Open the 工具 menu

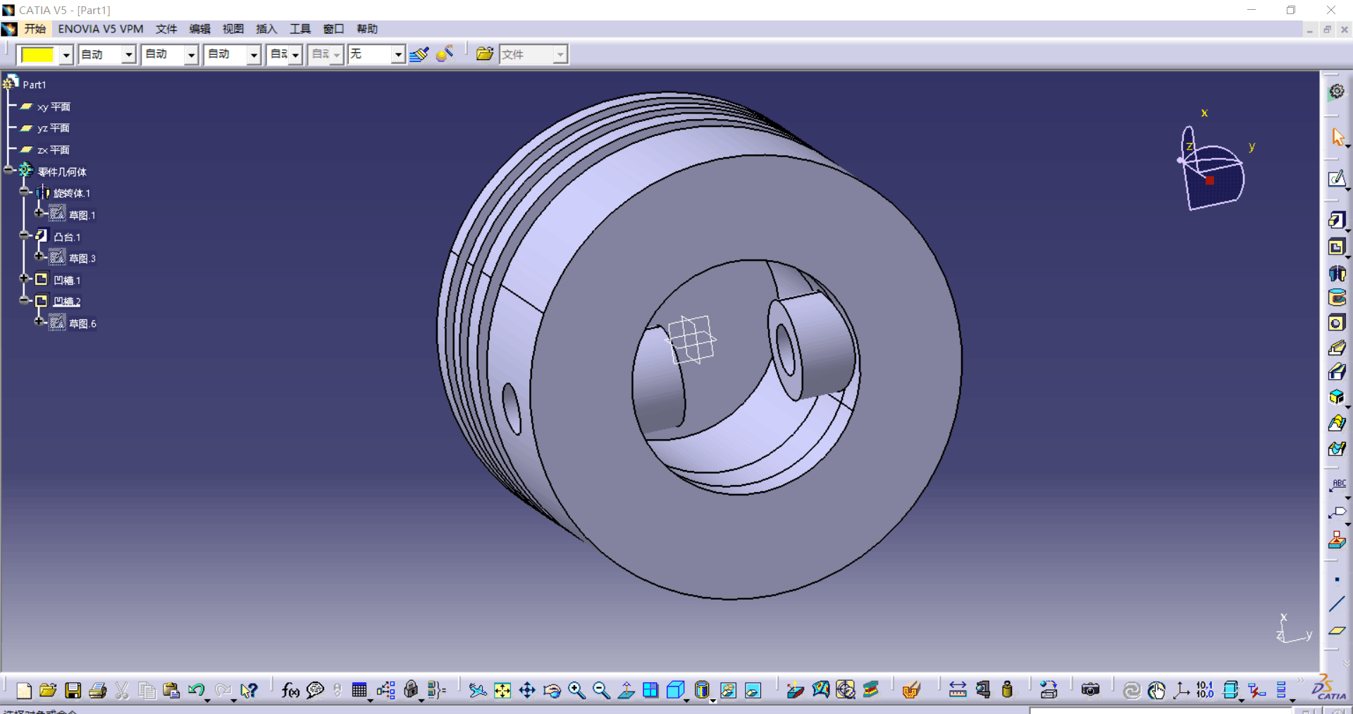pyautogui.click(x=299, y=29)
